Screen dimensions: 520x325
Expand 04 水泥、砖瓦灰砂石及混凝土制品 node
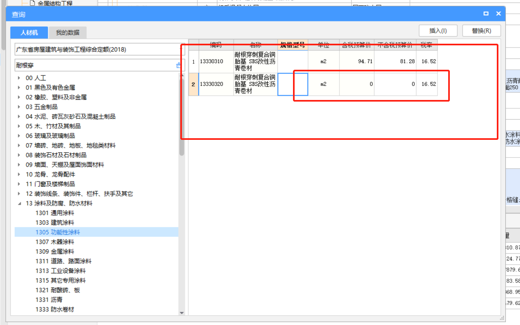point(19,116)
